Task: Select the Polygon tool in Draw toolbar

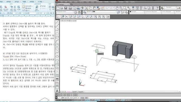Action: [57, 33]
